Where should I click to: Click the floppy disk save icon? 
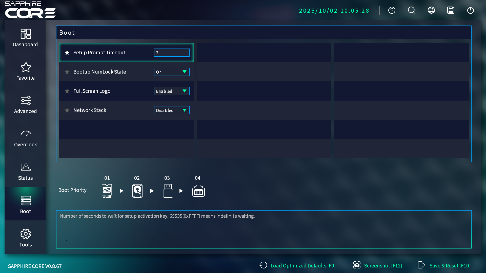[x=451, y=10]
